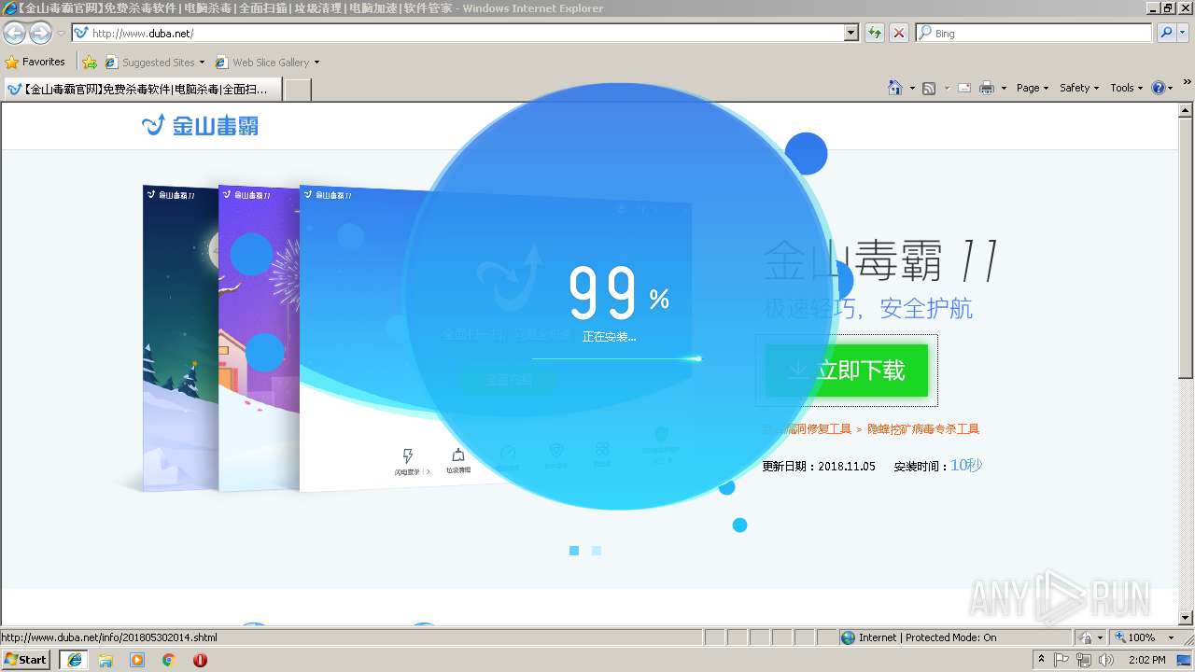Click the volume speaker tray icon
This screenshot has height=672, width=1195.
point(1106,660)
